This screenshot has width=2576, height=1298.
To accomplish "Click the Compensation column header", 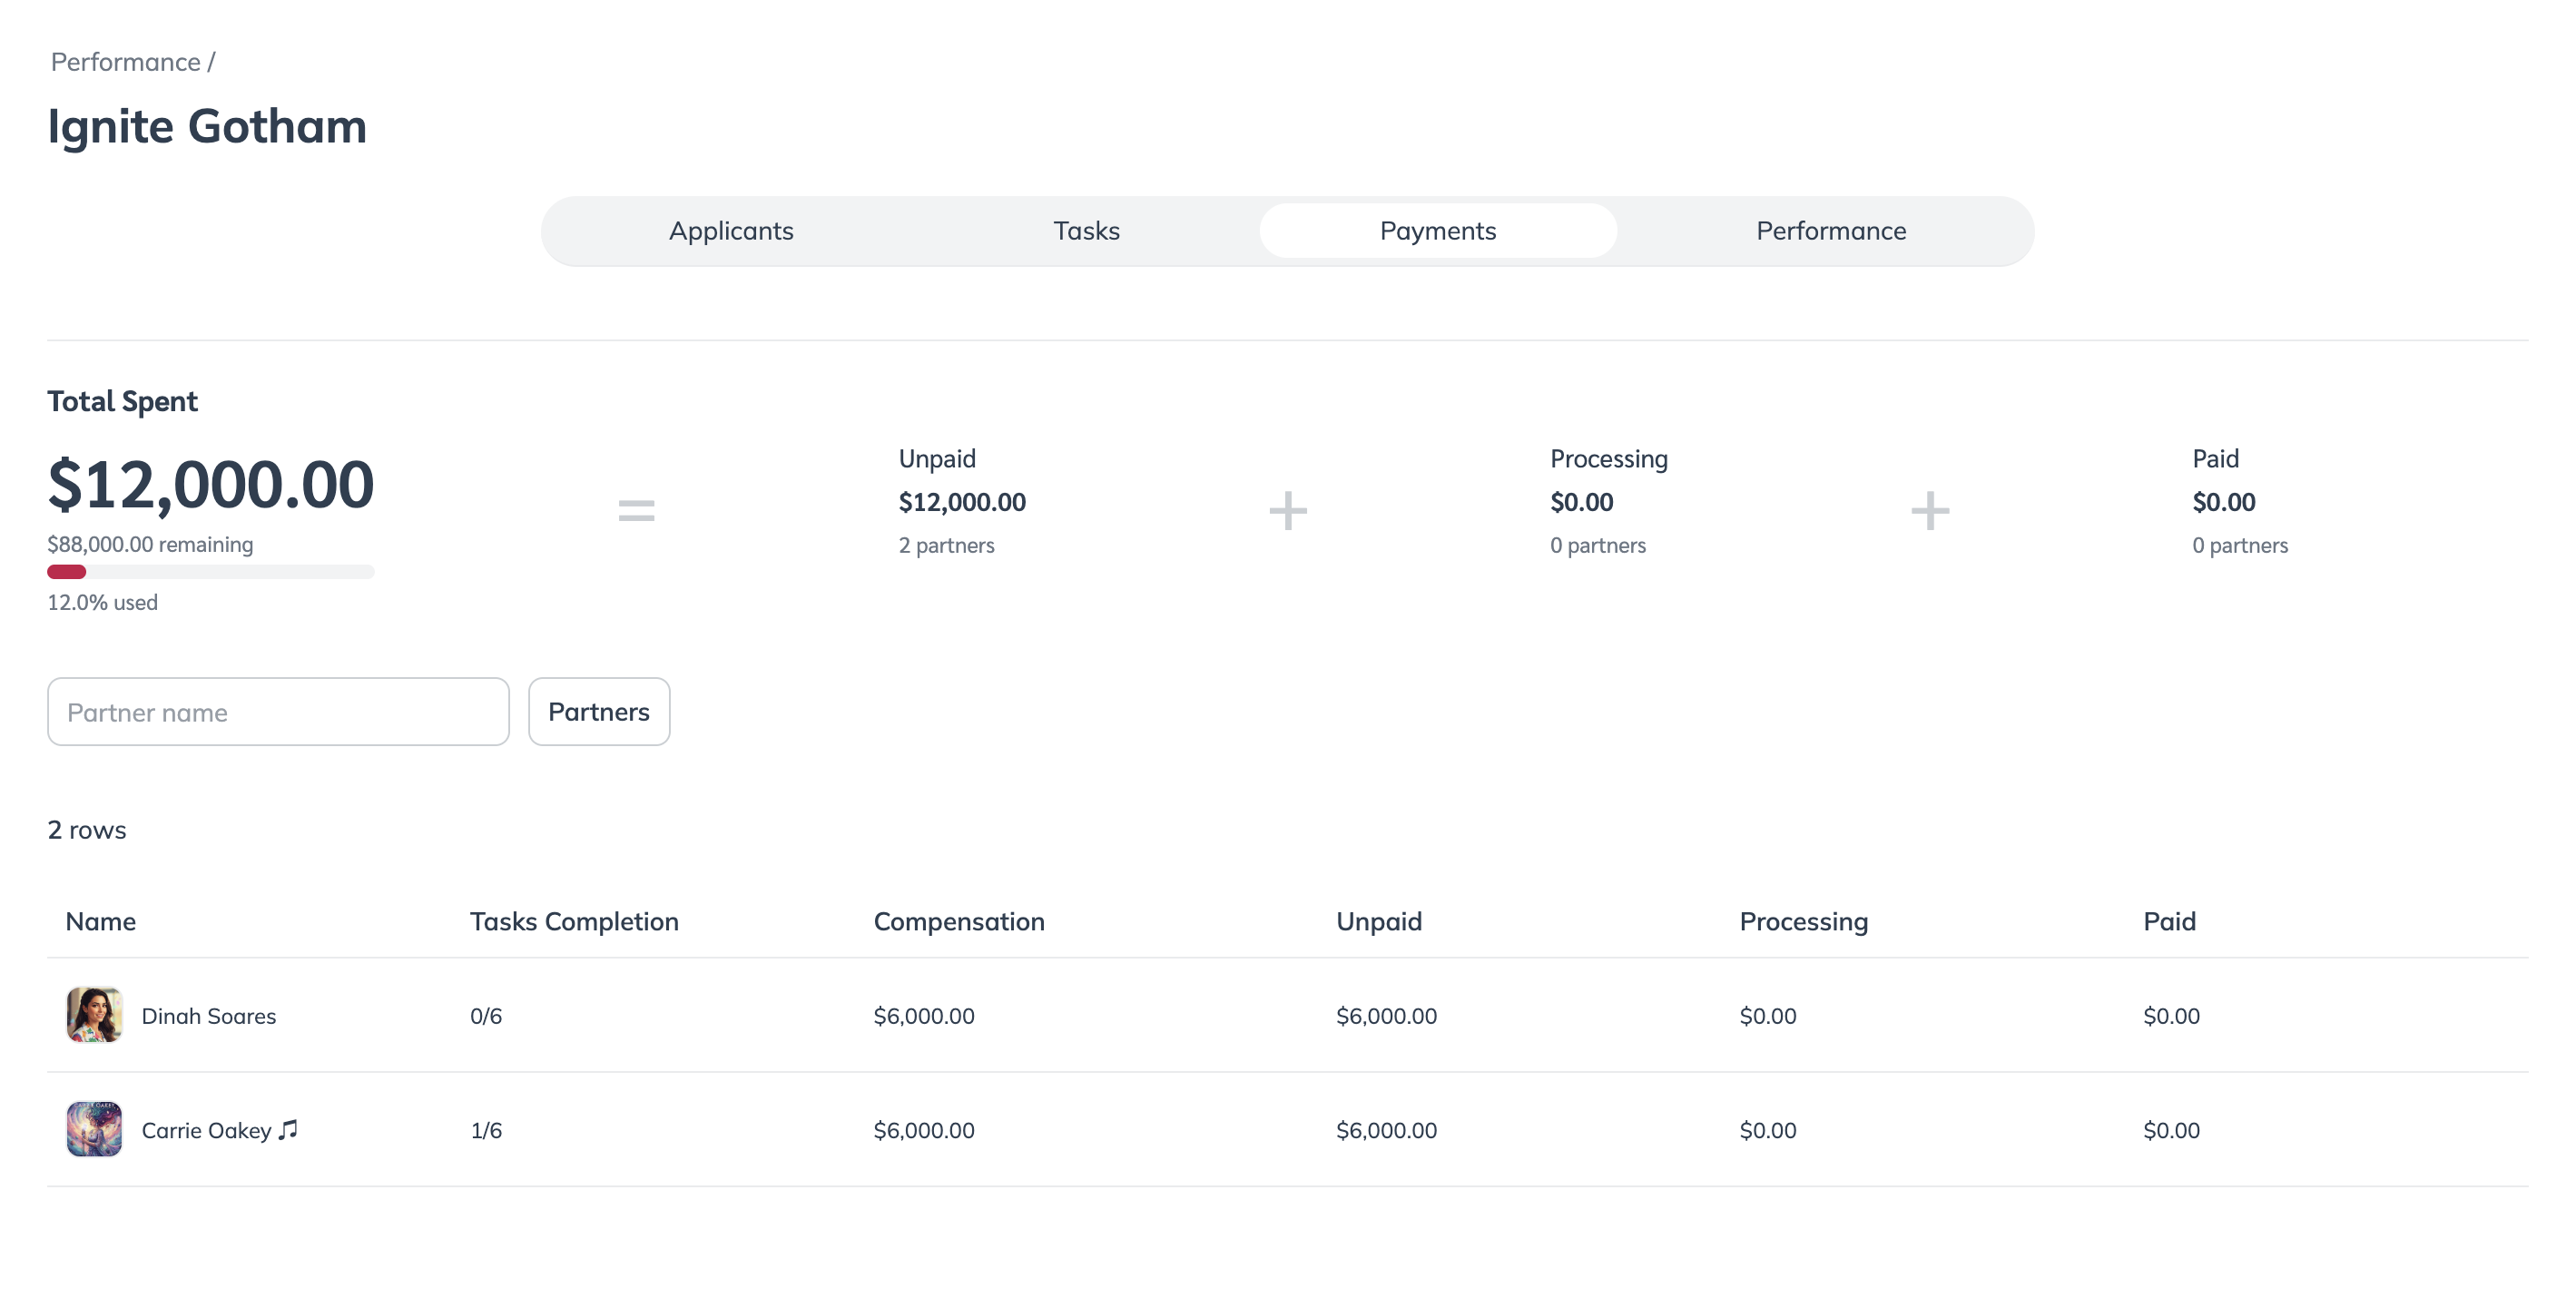I will (958, 921).
